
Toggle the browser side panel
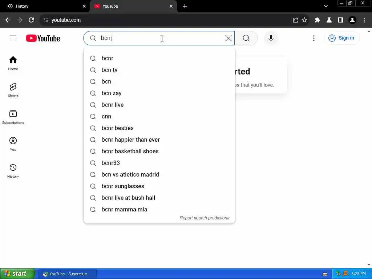(341, 20)
